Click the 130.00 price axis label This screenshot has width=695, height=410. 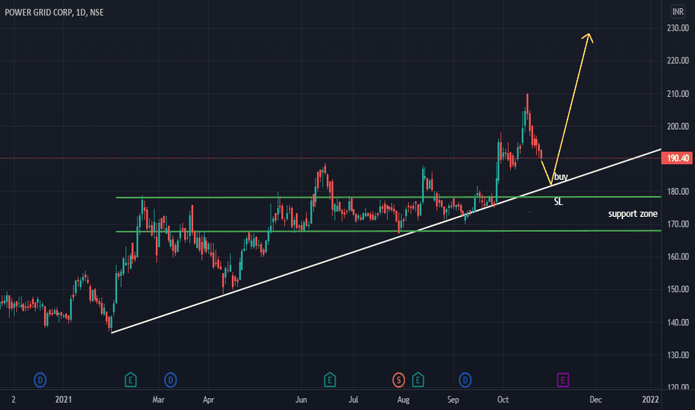pyautogui.click(x=678, y=355)
